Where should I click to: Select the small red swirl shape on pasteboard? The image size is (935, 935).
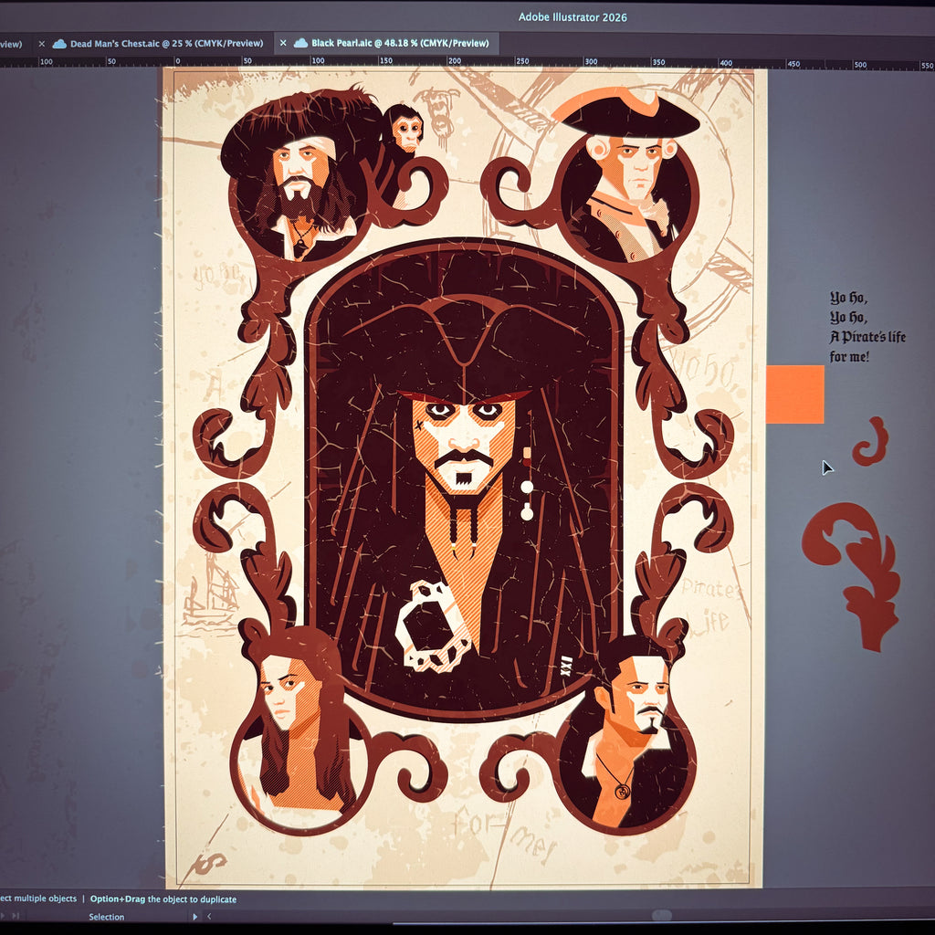[870, 442]
